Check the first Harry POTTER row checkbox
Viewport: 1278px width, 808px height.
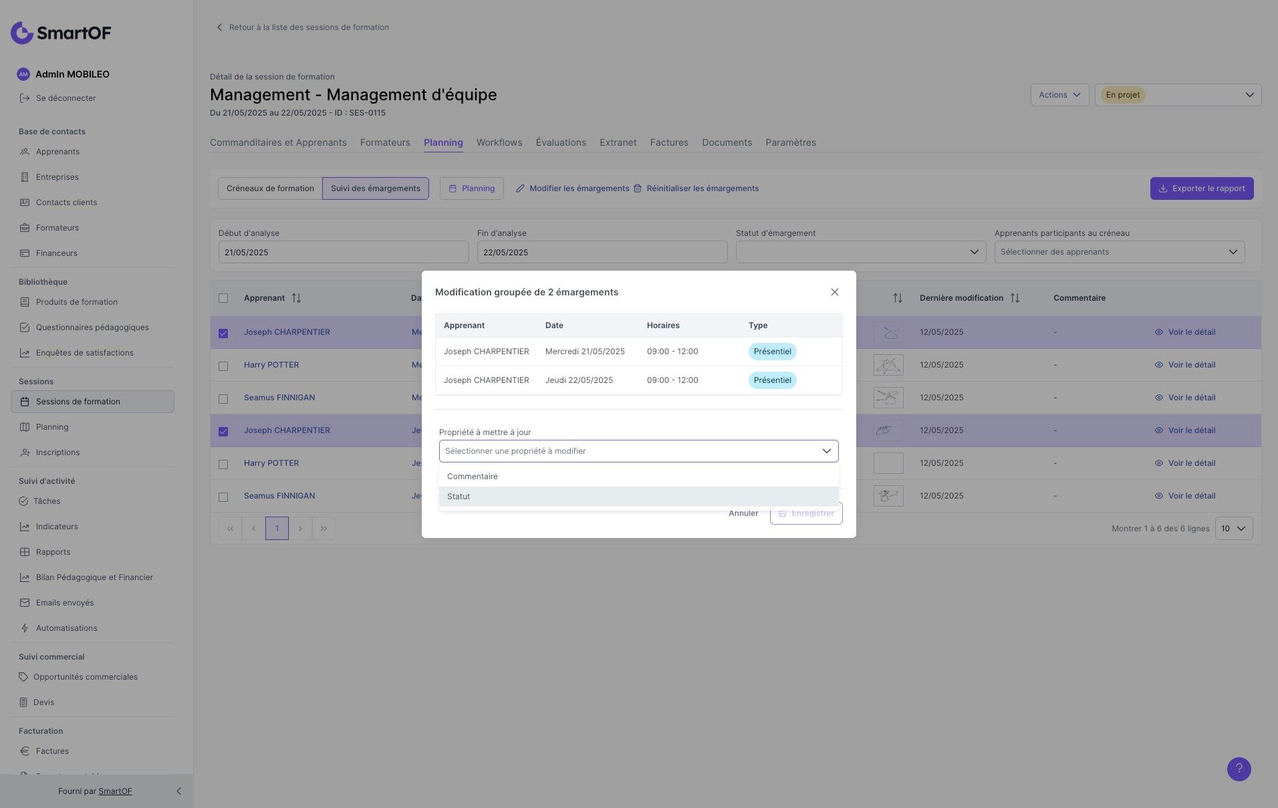click(223, 366)
